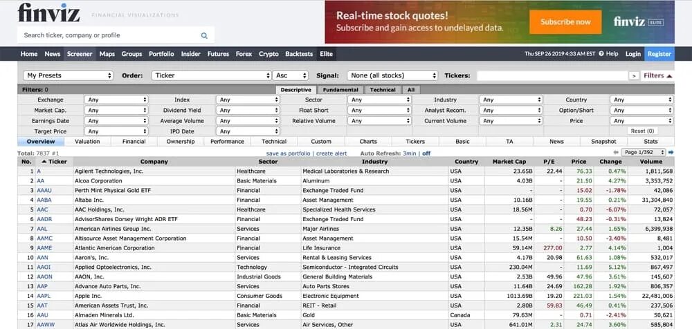Open the Elite menu item

(326, 54)
